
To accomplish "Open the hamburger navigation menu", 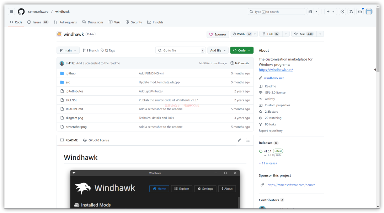I will 11,11.
